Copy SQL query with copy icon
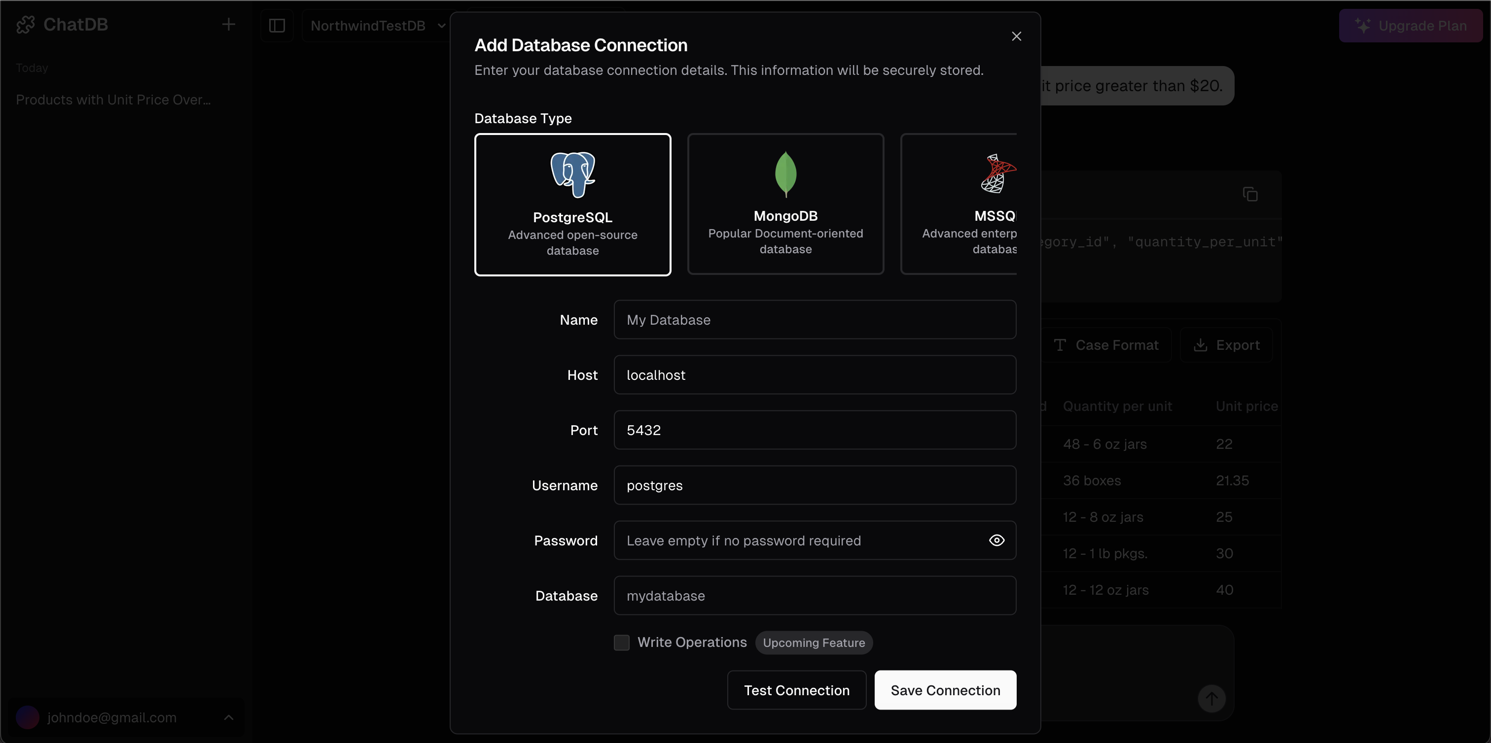The width and height of the screenshot is (1491, 743). [1249, 194]
